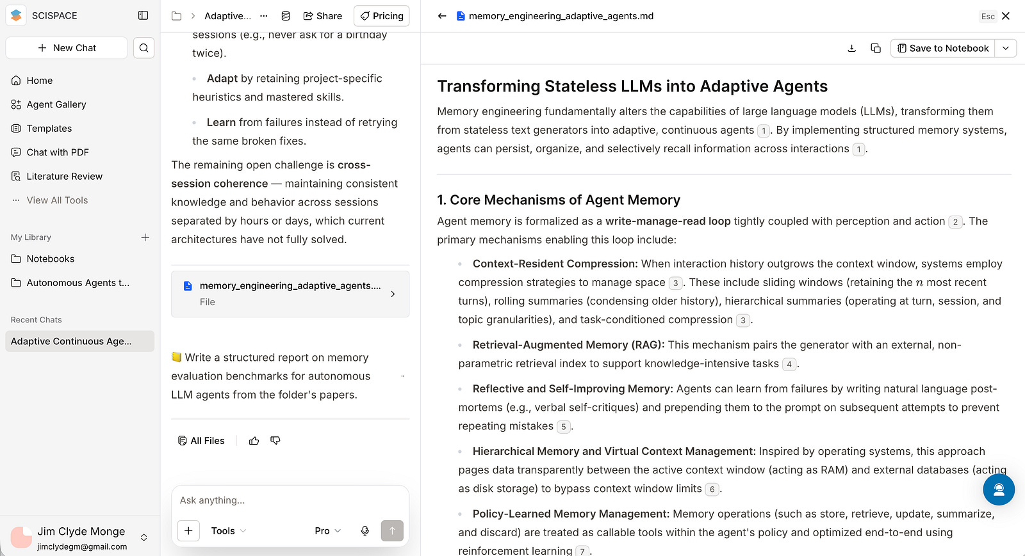The image size is (1025, 556).
Task: Give thumbs down to response
Action: (x=275, y=441)
